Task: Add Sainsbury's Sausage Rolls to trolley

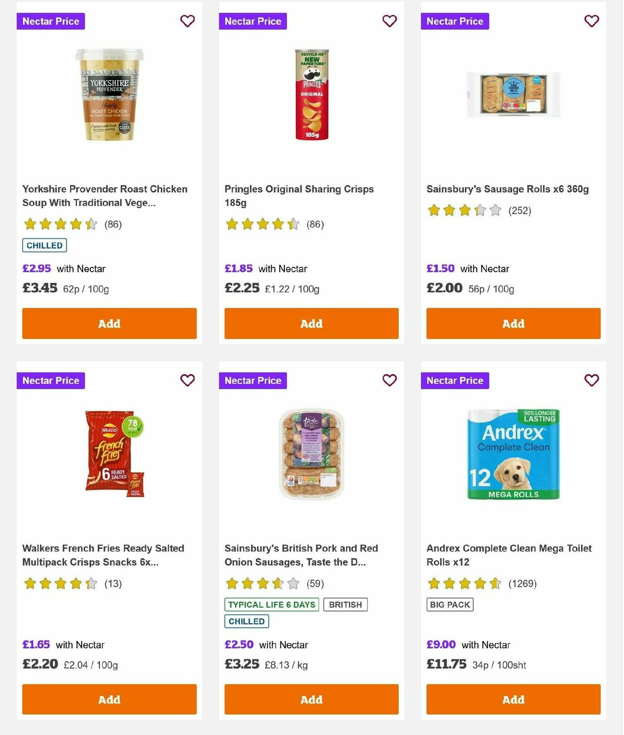Action: tap(513, 323)
